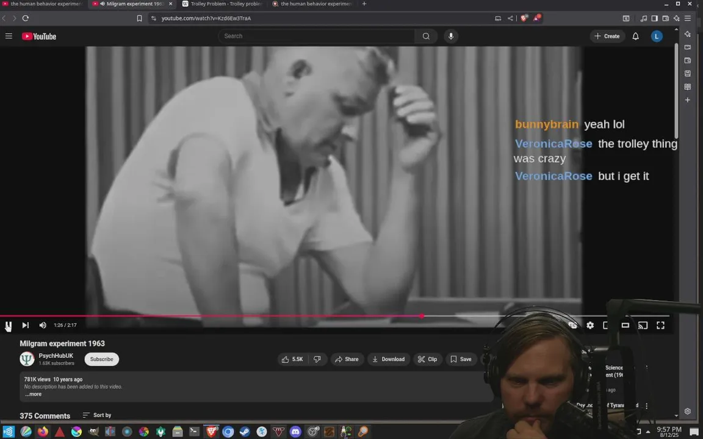Bookmark this page via bookmark icon

(x=139, y=18)
